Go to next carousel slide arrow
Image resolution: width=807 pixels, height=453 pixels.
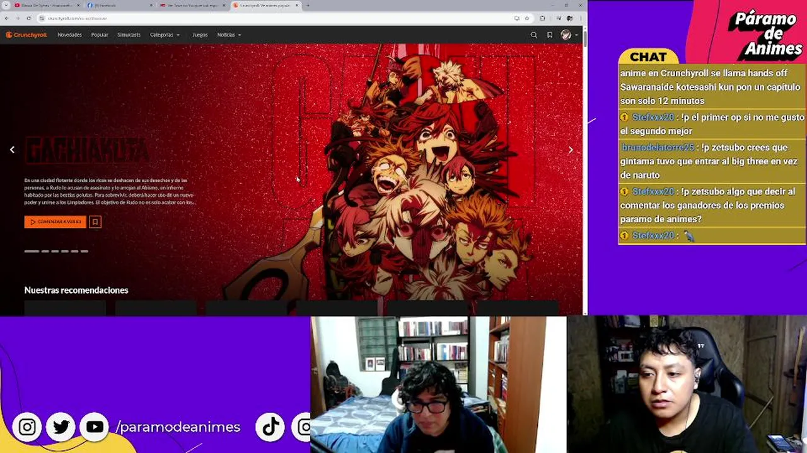click(571, 150)
